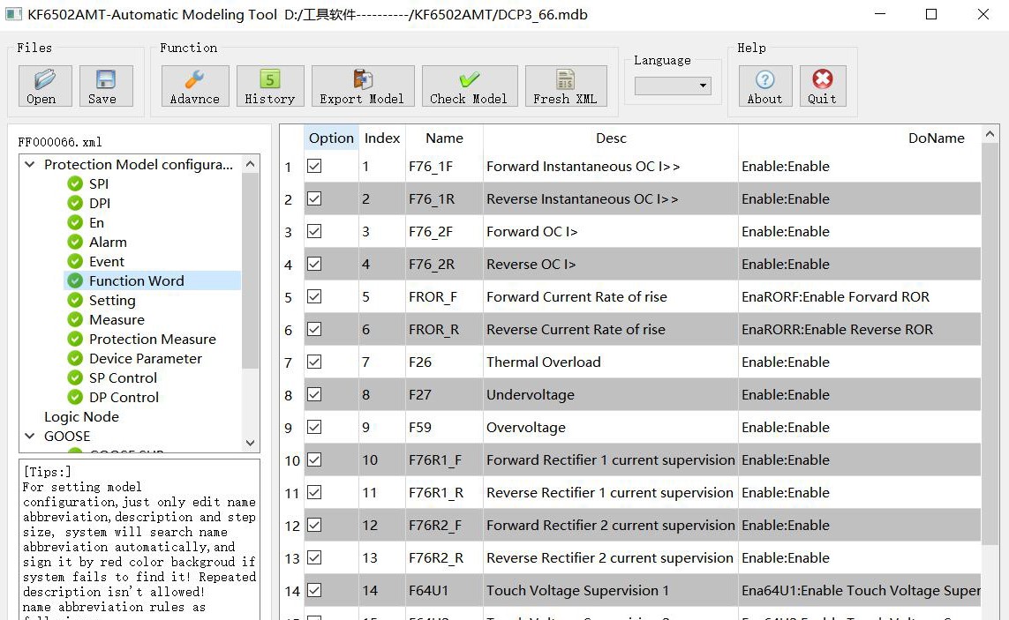Click the tree panel scrollbar thumb
Viewport: 1009px width, 620px height.
point(251,270)
